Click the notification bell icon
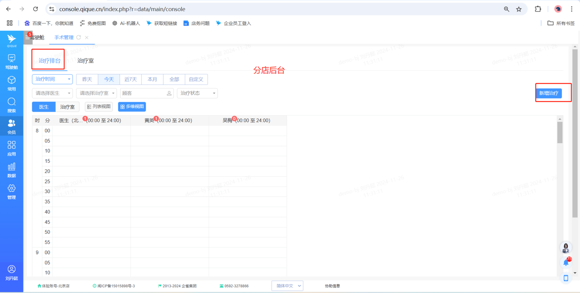This screenshot has height=293, width=580. pos(566,263)
